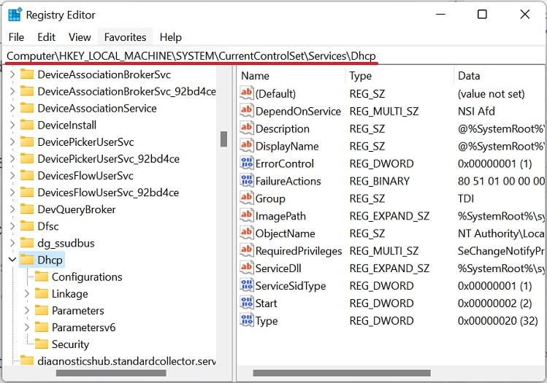Click the 0x00000002 (2) data cell

494,303
